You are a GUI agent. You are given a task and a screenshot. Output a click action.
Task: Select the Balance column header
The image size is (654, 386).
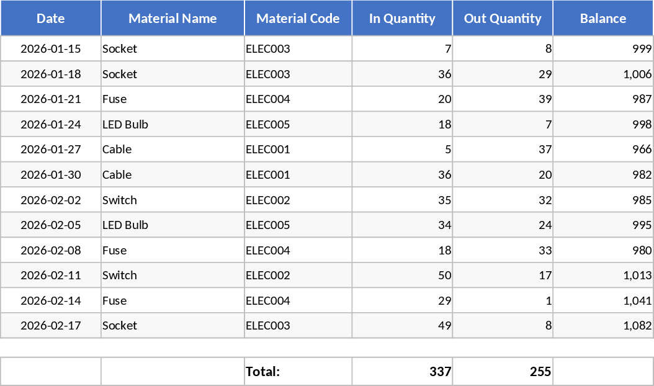coord(602,19)
